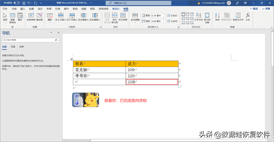Switch to 引用 (References) tab
The height and width of the screenshot is (142, 274).
(x=58, y=9)
